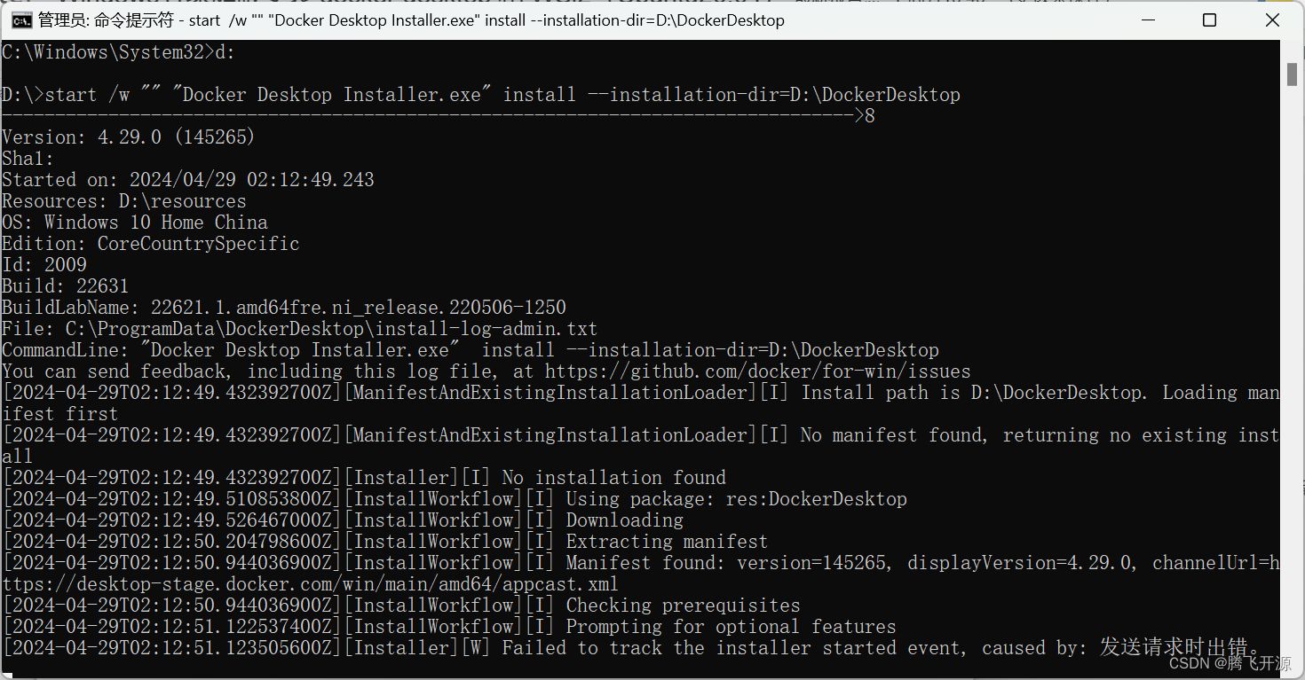
Task: Click the 'Sha1:' line
Action: click(x=28, y=159)
